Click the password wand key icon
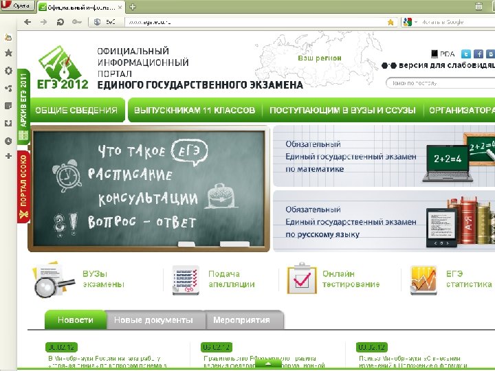The width and height of the screenshot is (495, 371). click(77, 22)
